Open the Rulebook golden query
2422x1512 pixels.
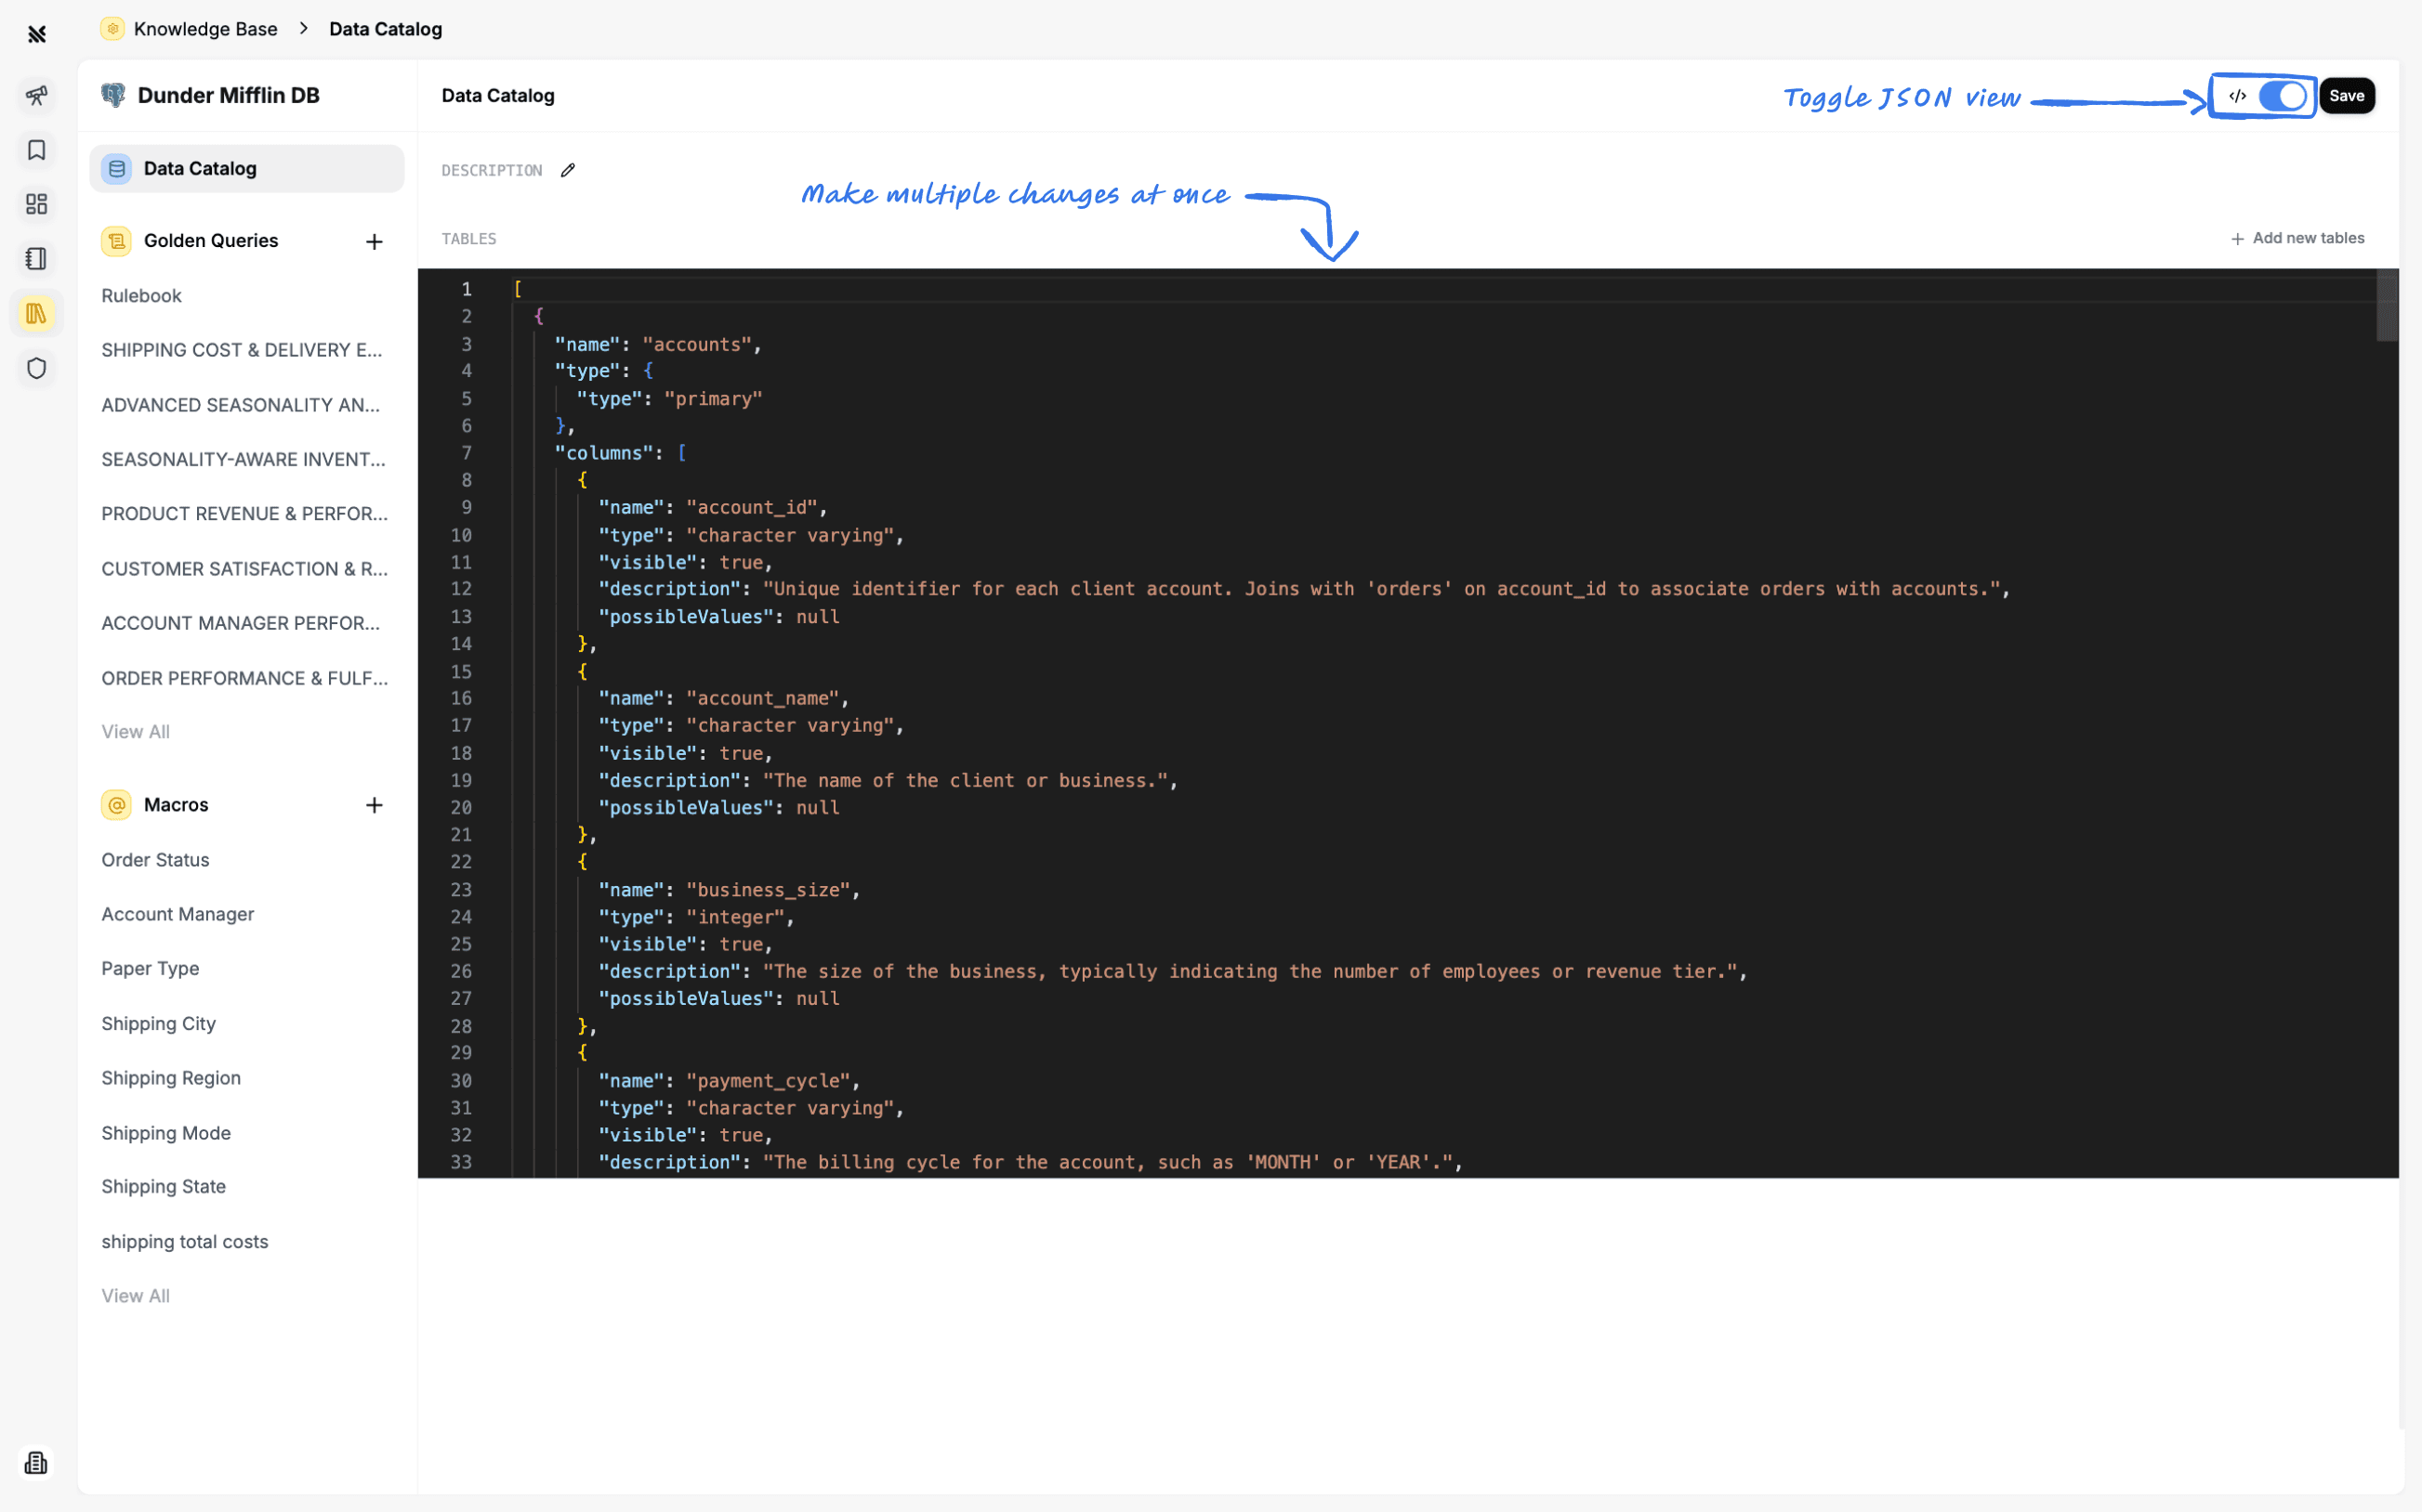pos(141,296)
